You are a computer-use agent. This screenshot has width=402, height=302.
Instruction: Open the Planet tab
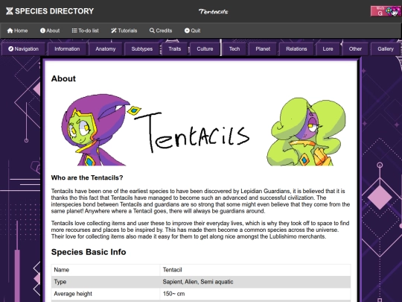tap(263, 48)
